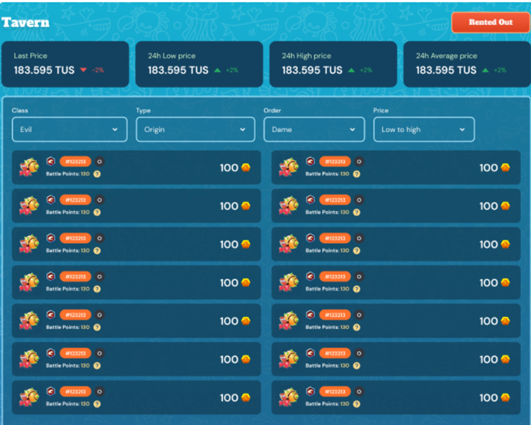Image resolution: width=531 pixels, height=425 pixels.
Task: Click the TUS coin icon in last right listing
Action: (506, 397)
